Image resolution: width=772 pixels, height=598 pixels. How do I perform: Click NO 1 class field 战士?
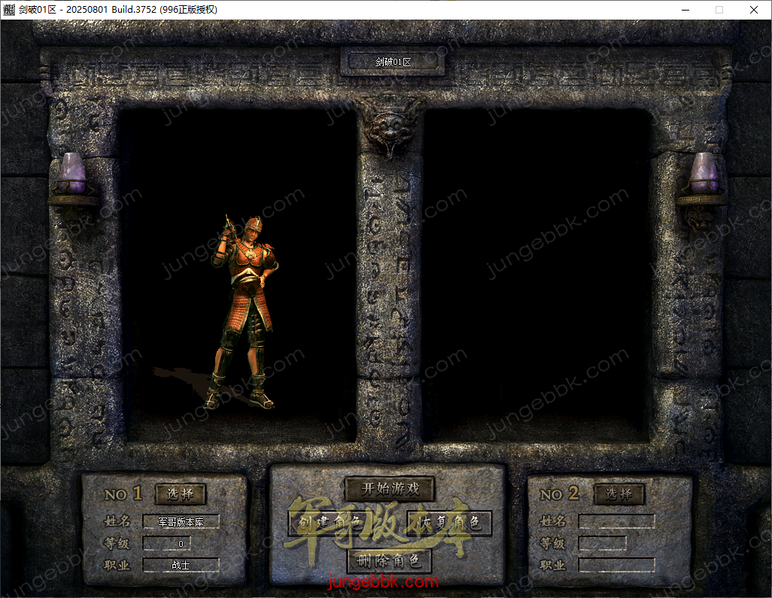(x=181, y=565)
